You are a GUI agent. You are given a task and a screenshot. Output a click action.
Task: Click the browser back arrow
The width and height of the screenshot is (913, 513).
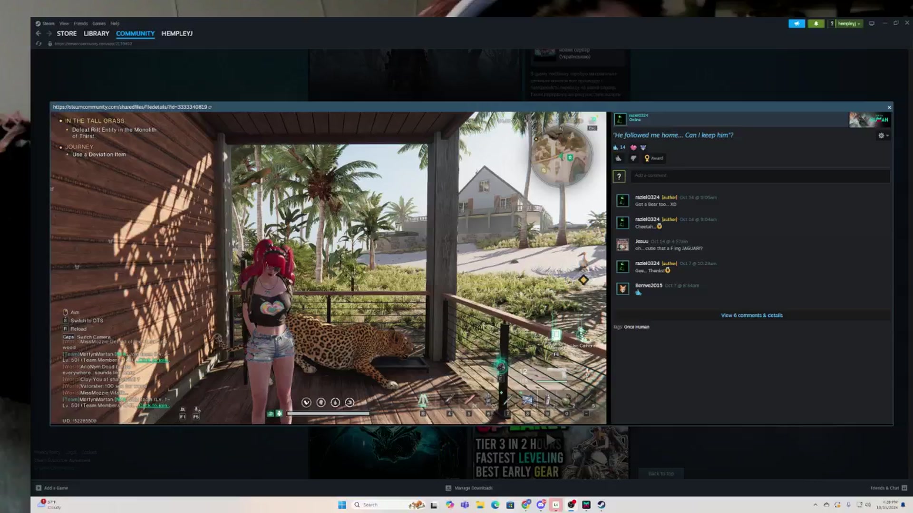pyautogui.click(x=39, y=34)
